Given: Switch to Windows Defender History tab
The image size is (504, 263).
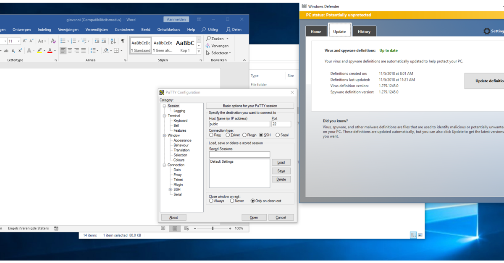Looking at the screenshot, I should 364,31.
